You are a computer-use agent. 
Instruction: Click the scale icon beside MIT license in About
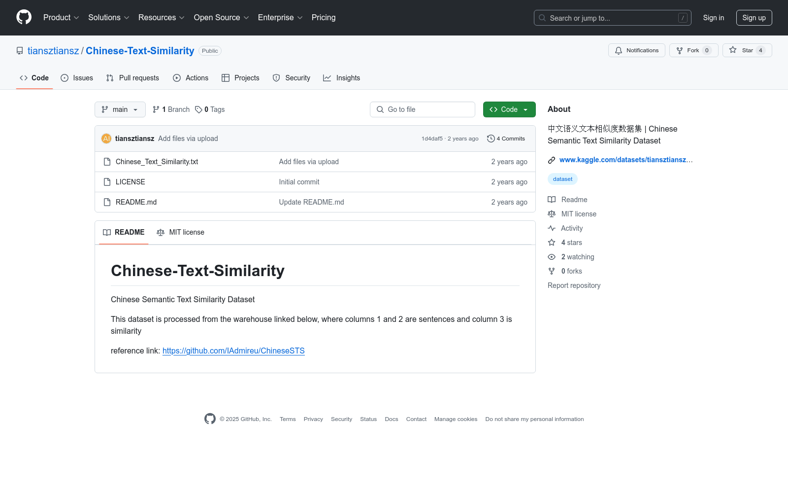pyautogui.click(x=552, y=214)
